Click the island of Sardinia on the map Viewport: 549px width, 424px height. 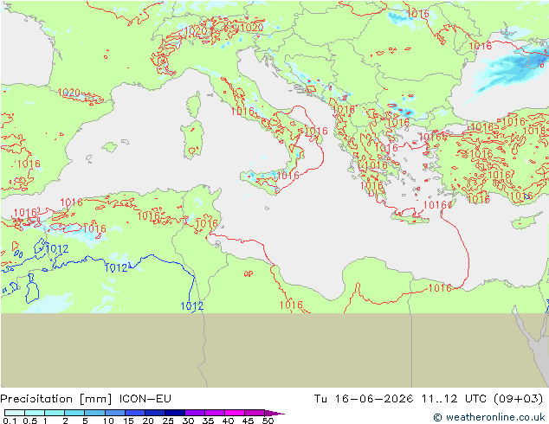pyautogui.click(x=192, y=139)
